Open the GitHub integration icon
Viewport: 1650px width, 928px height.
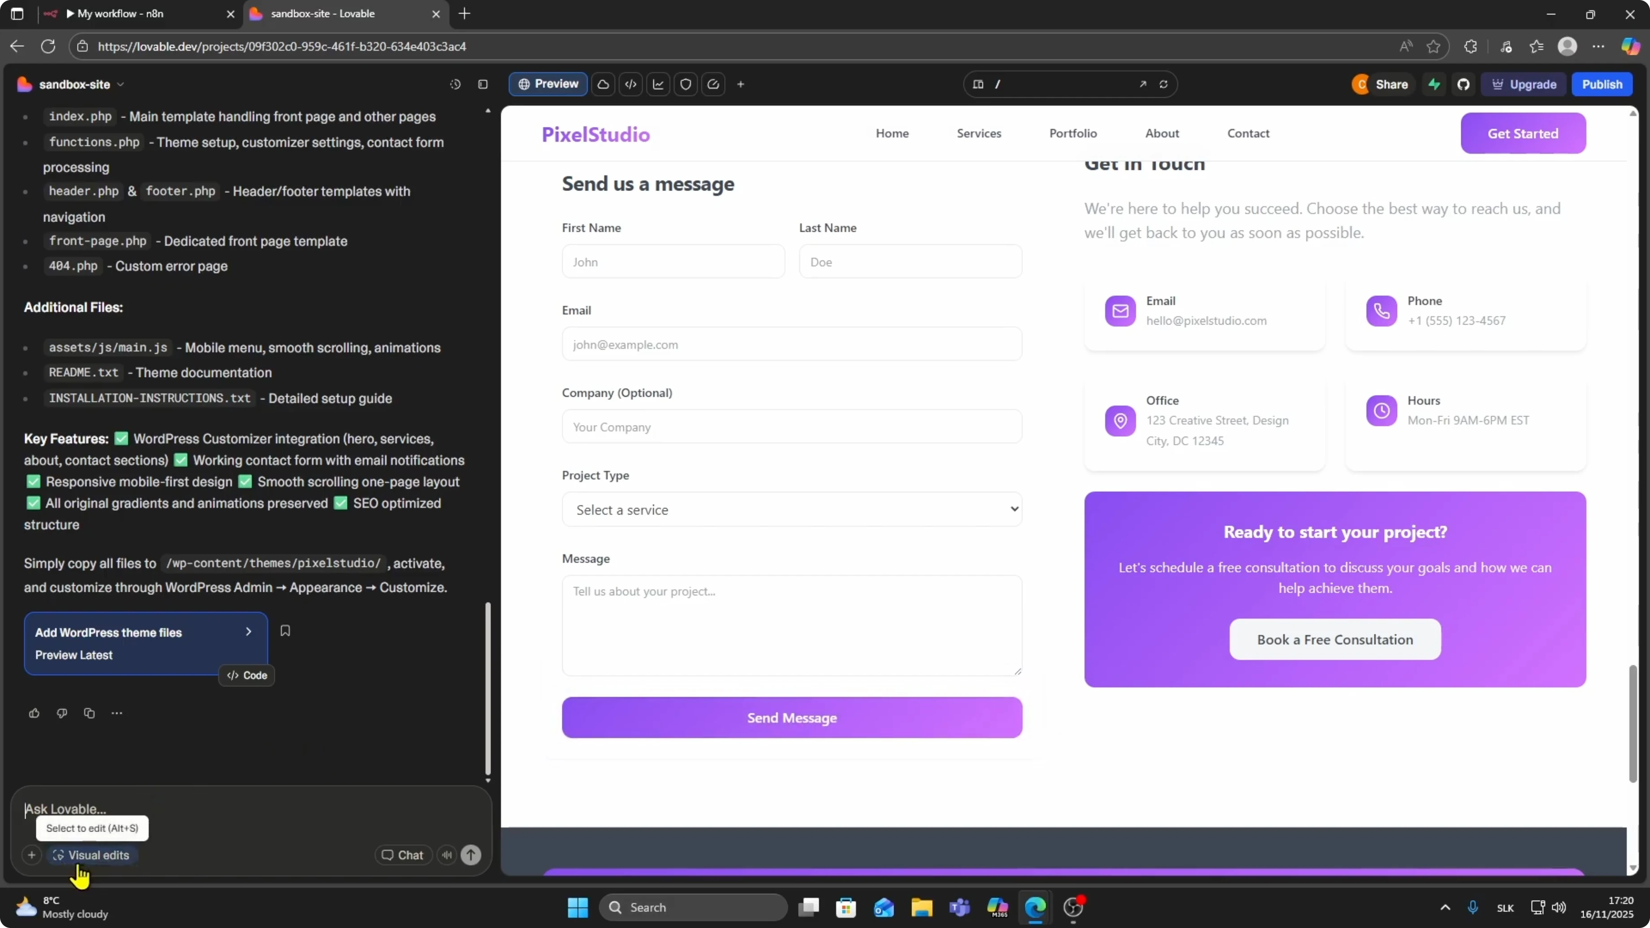[x=1463, y=85]
